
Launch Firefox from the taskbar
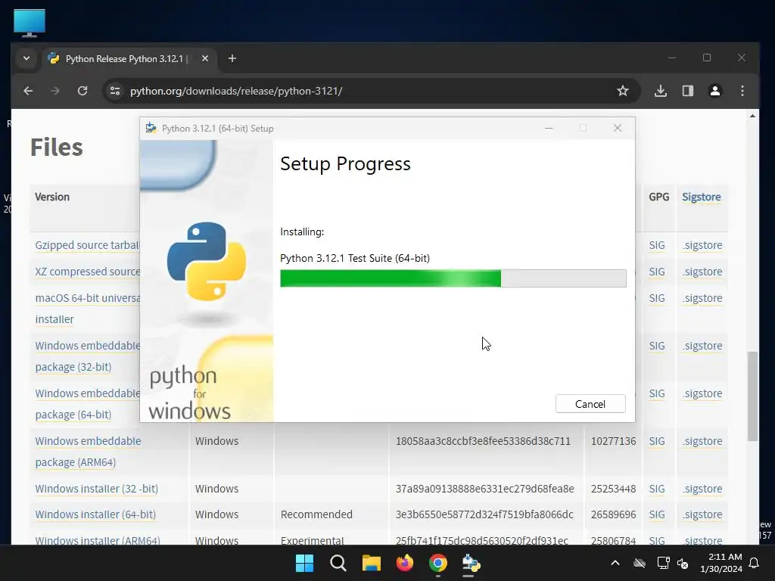point(405,563)
